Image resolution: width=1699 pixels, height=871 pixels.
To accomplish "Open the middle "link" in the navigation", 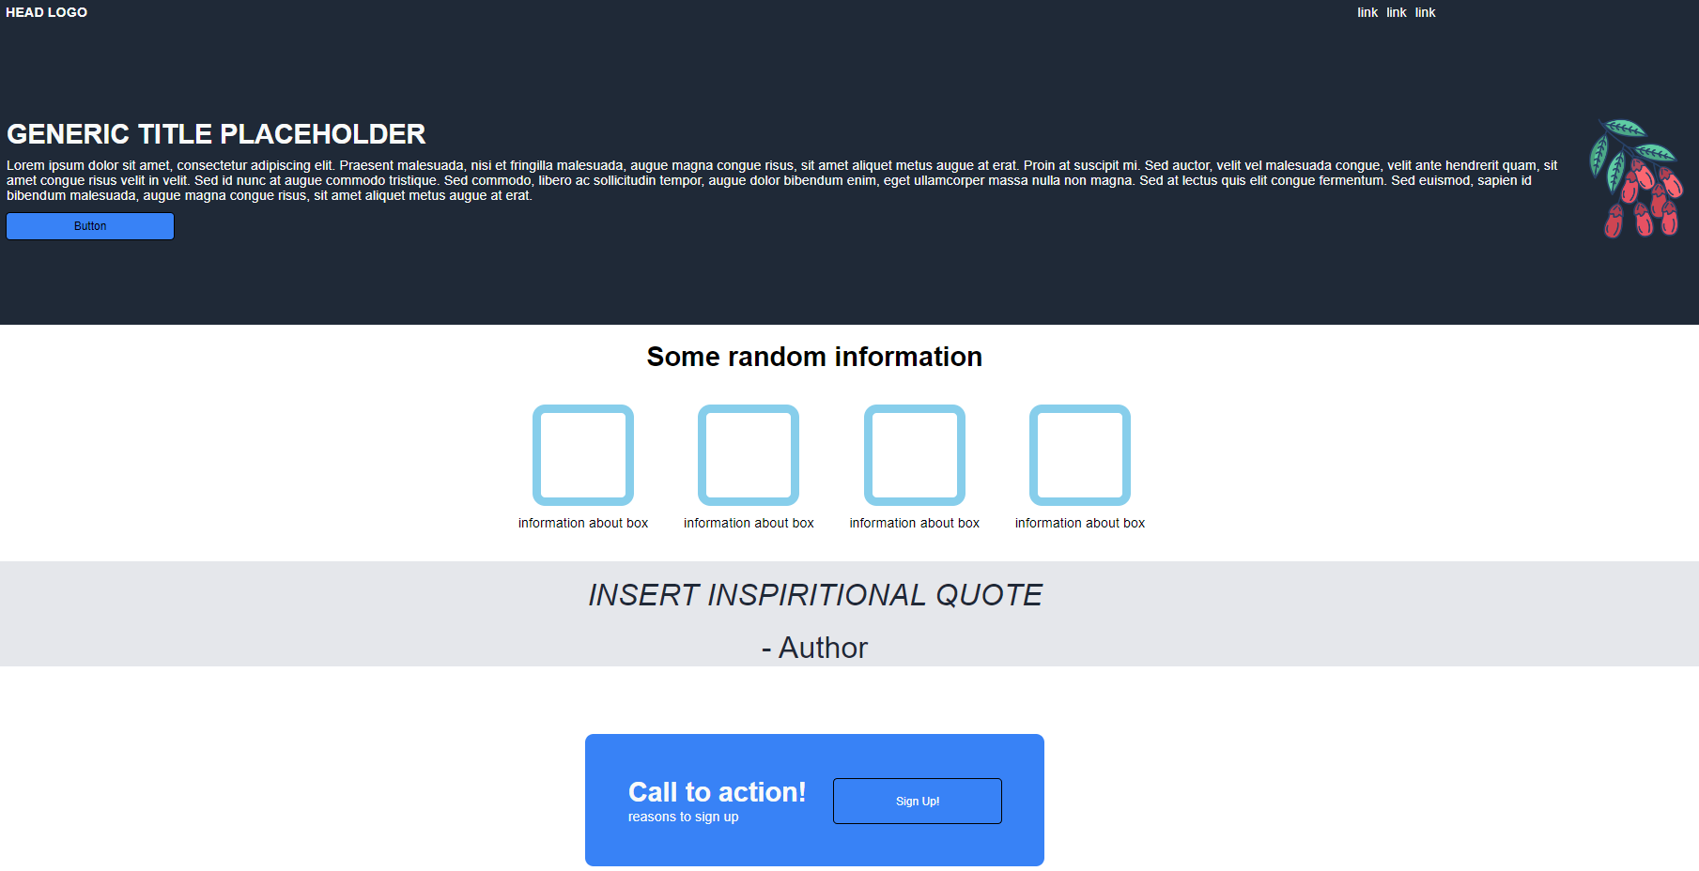I will click(1396, 12).
